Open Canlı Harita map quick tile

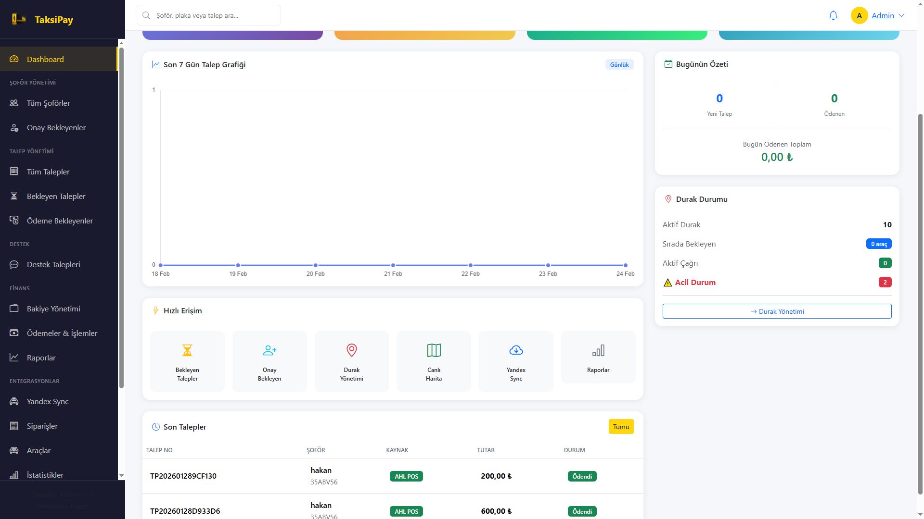pyautogui.click(x=434, y=361)
